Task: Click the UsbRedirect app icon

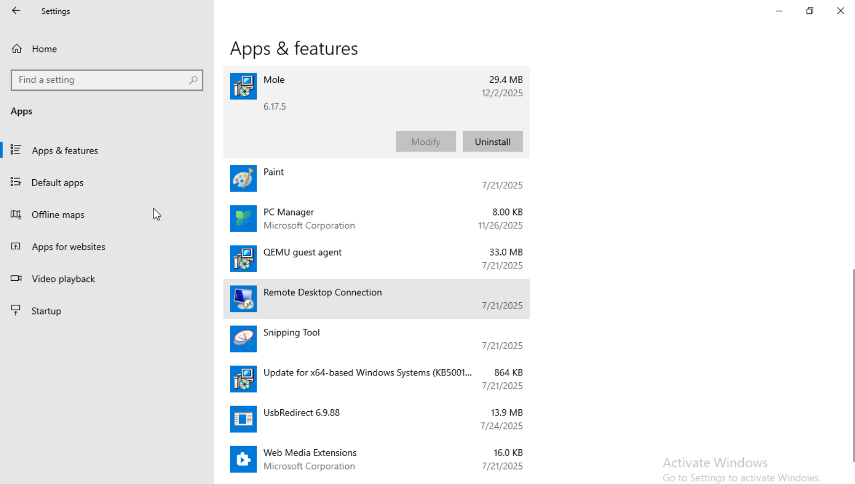Action: coord(243,419)
